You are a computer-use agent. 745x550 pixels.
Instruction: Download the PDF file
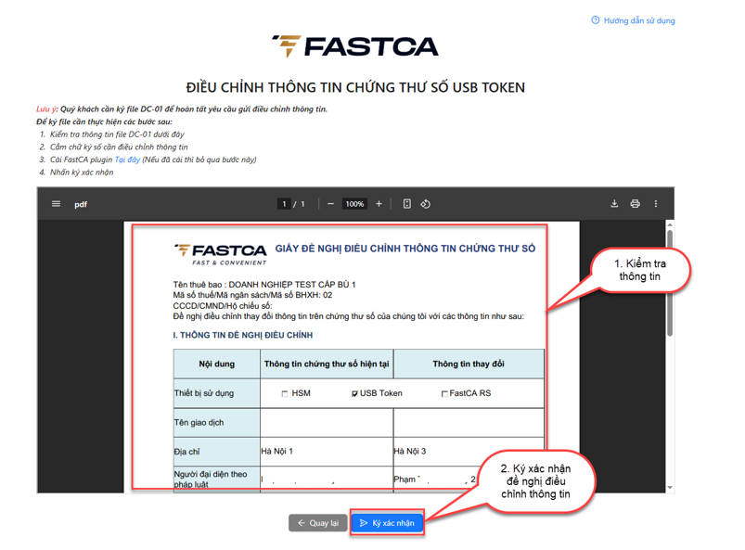(x=614, y=204)
